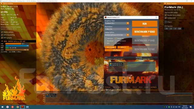Toggle Render furry object checkbox
Viewport: 194px width, 109px height.
click(166, 15)
